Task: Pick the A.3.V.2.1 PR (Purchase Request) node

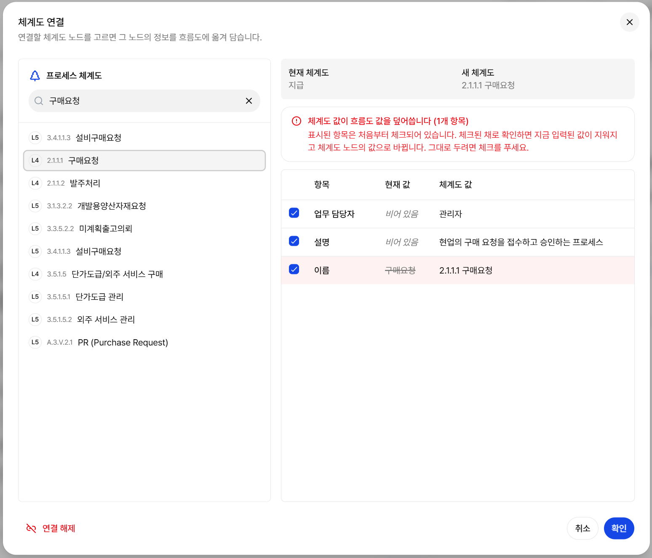Action: click(x=144, y=342)
